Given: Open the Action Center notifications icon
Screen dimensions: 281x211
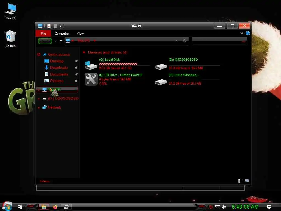Looking at the screenshot, I should click(x=269, y=207).
